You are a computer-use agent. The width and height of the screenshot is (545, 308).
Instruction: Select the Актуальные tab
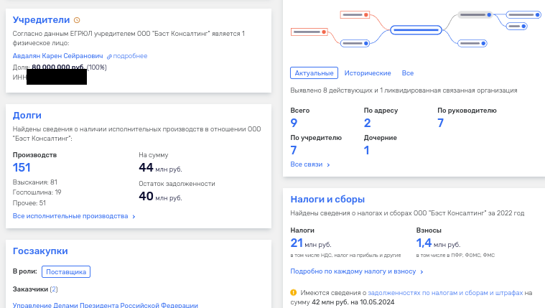point(314,73)
